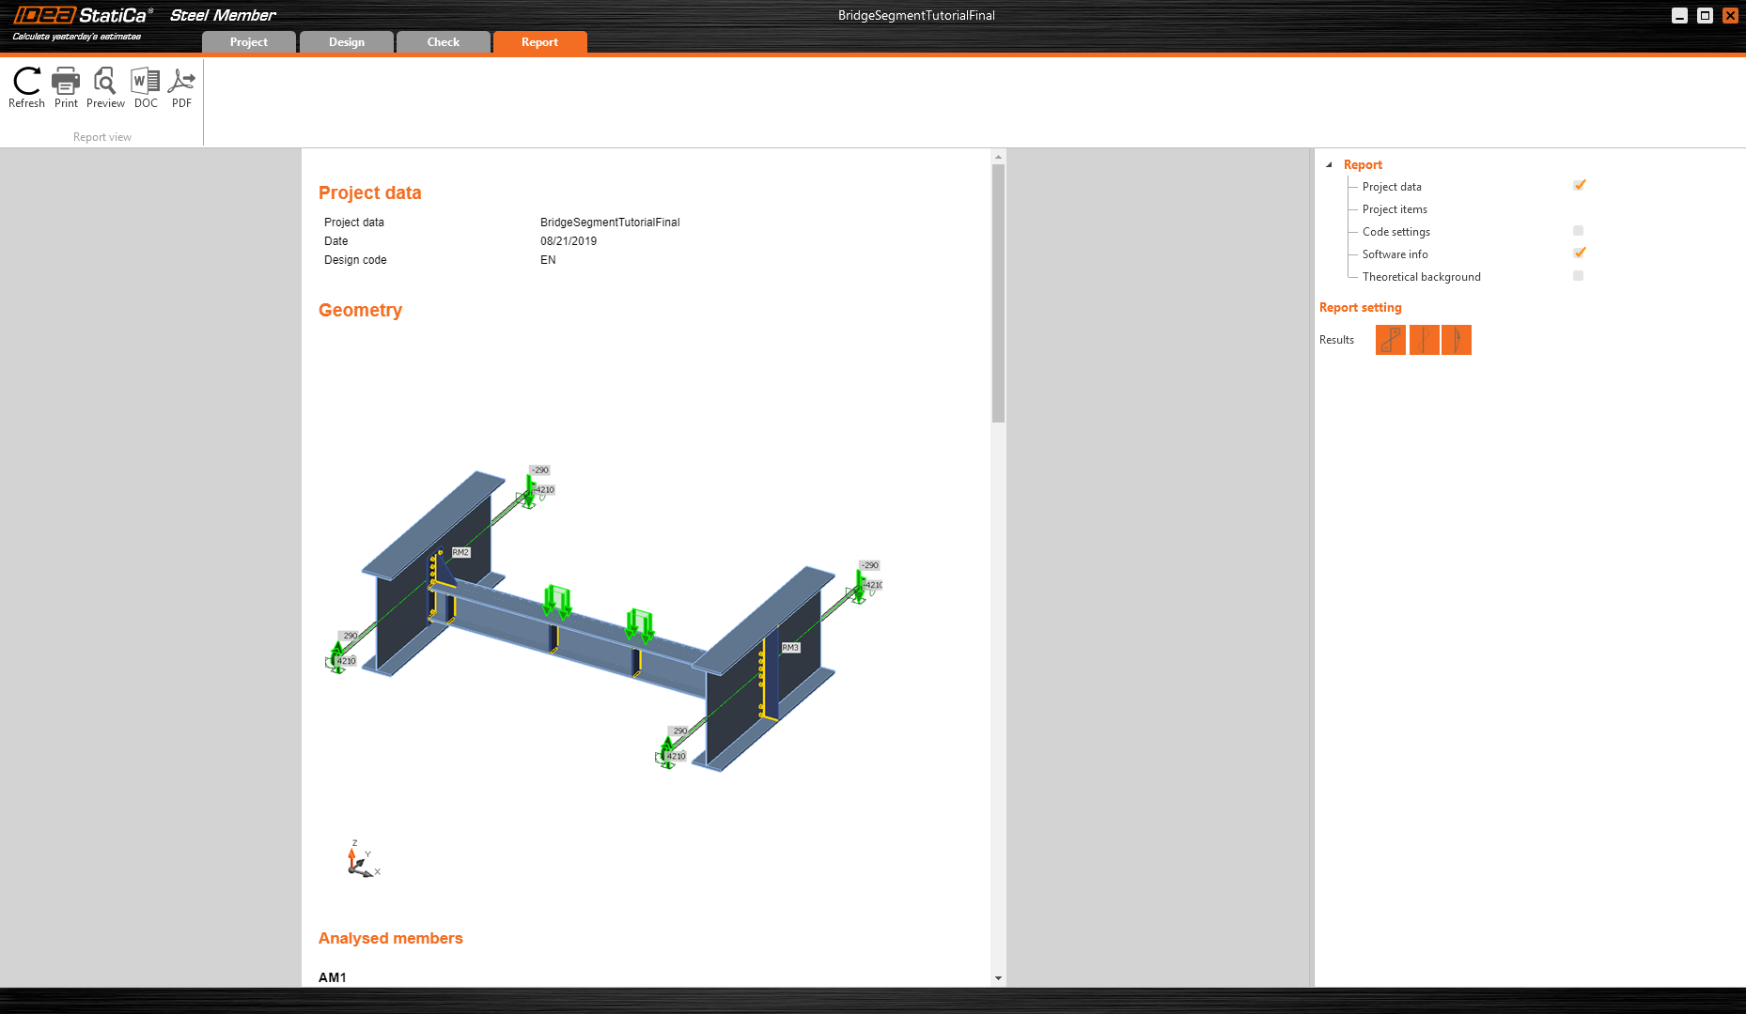Open the Design tab
Viewport: 1746px width, 1014px height.
click(346, 41)
